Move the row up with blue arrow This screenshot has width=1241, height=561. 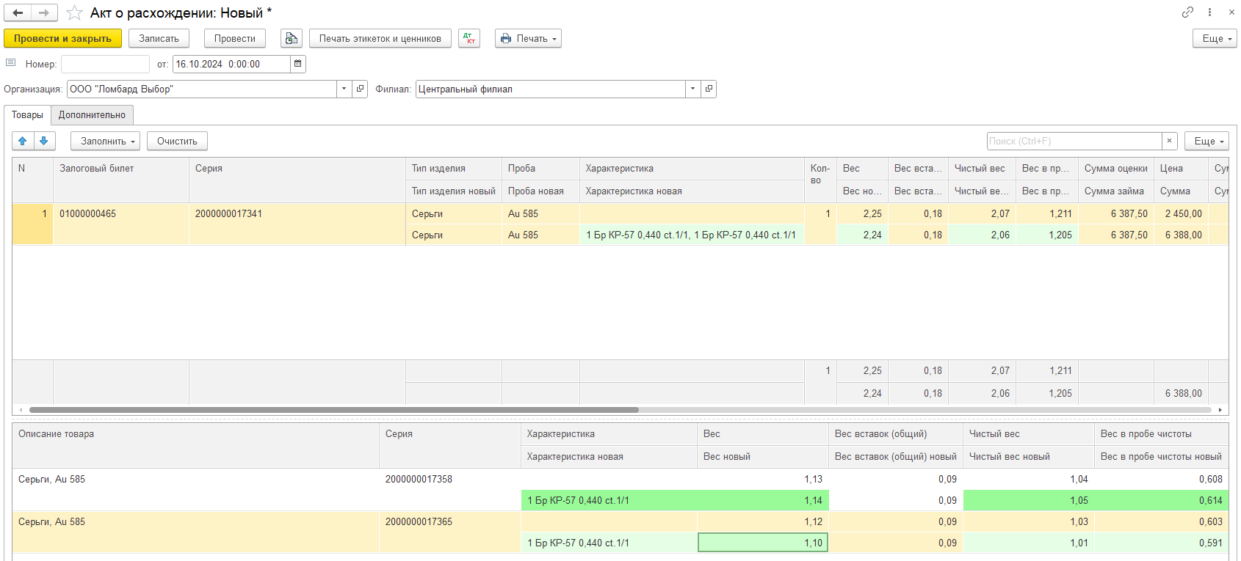point(23,141)
